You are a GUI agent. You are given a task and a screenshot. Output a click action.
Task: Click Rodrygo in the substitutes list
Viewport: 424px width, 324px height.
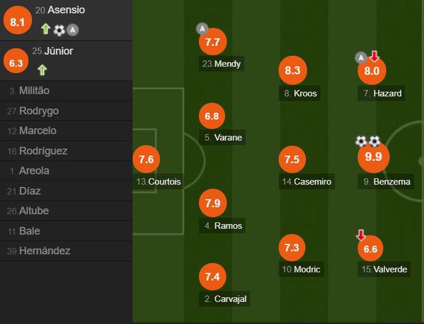38,111
